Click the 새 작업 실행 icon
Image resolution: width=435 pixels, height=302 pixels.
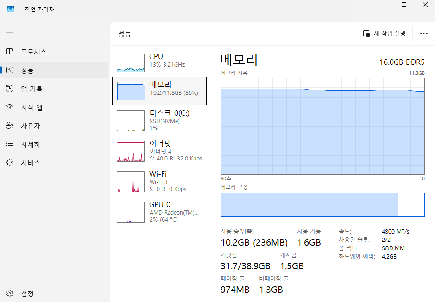[x=366, y=33]
